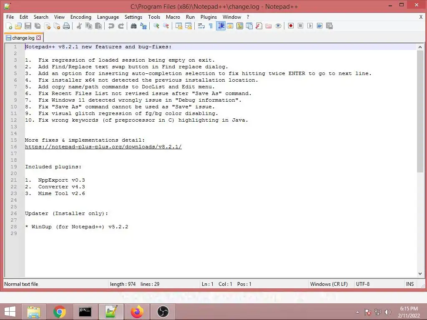Start macro recording with red dot

(291, 26)
